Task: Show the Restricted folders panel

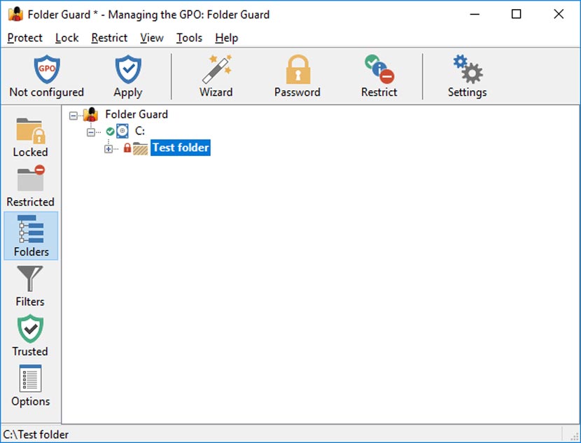Action: click(x=30, y=186)
